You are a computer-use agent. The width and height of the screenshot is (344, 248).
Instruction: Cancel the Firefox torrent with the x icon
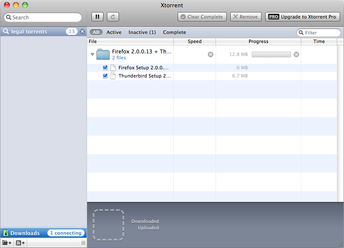(297, 54)
